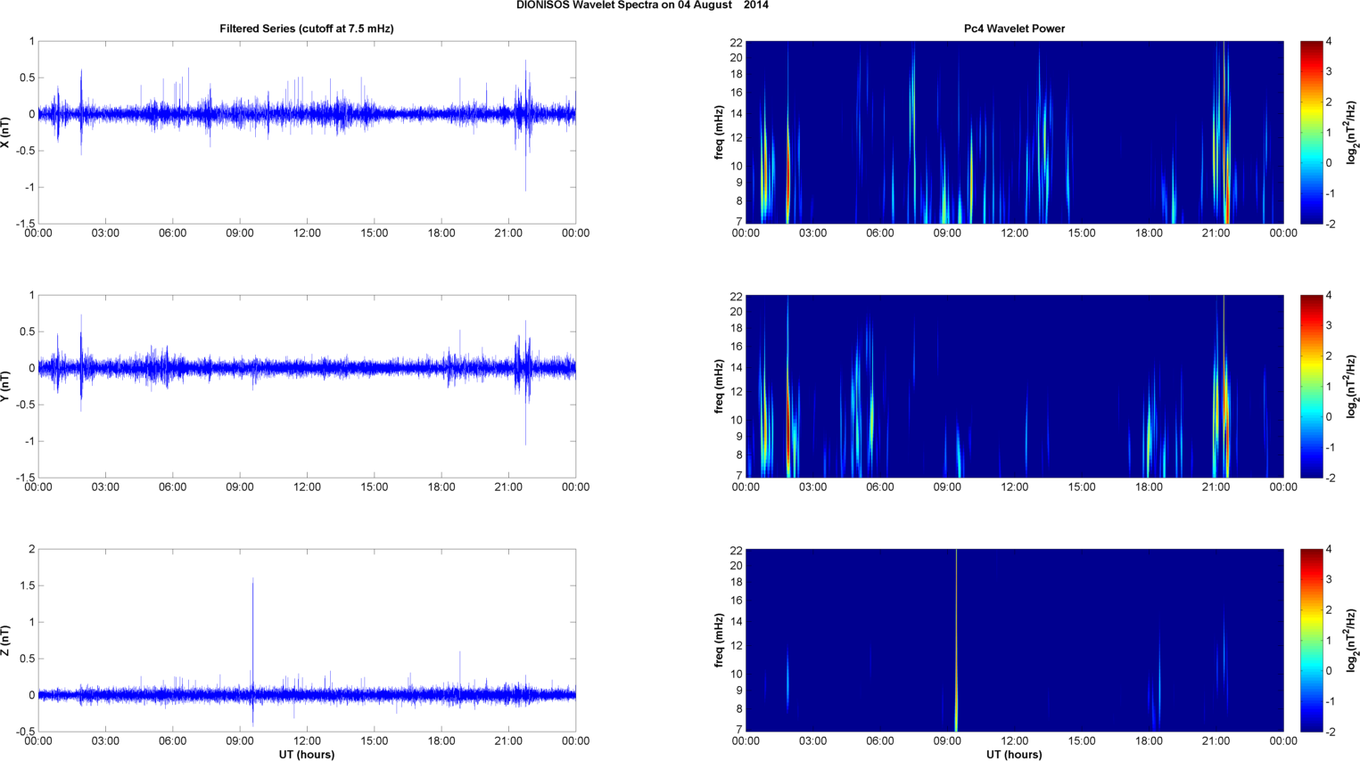1360x761 pixels.
Task: Click 'freq (mHz)' label of X spectrogram
Action: [719, 132]
